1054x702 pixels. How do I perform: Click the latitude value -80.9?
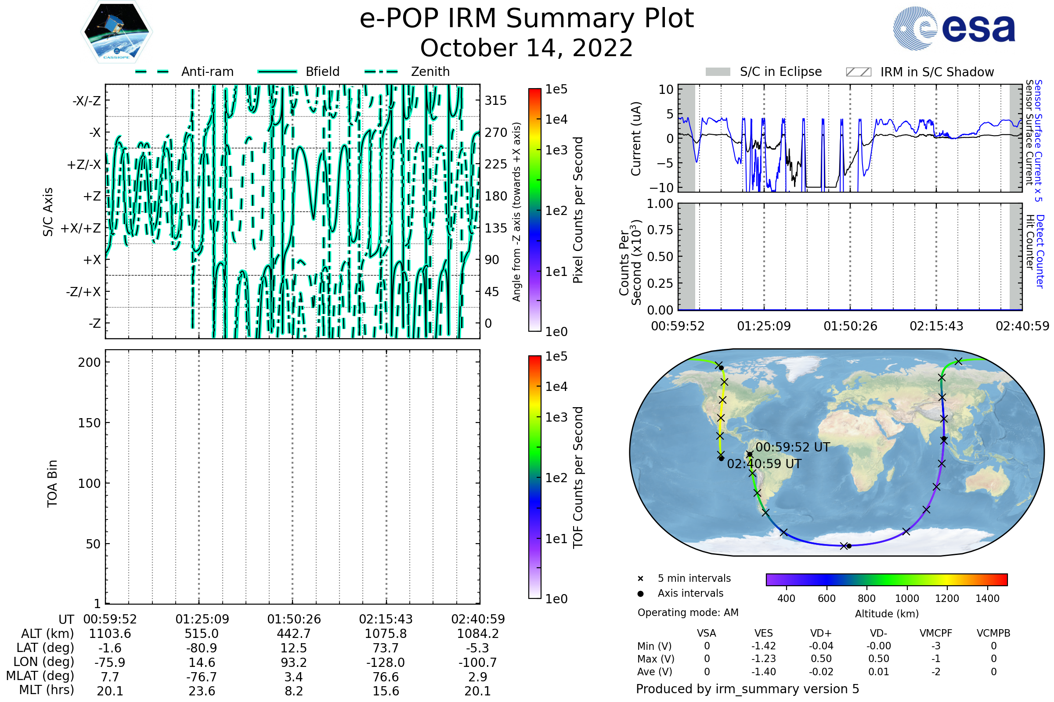coord(202,648)
